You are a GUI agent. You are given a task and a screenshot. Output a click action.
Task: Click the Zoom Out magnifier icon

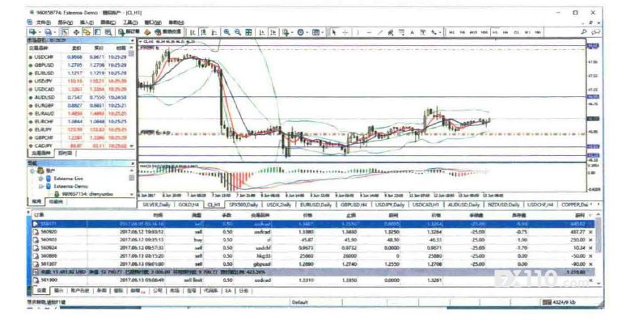(x=238, y=32)
